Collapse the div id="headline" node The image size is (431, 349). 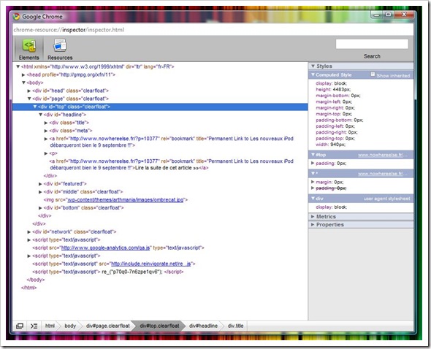tap(40, 115)
